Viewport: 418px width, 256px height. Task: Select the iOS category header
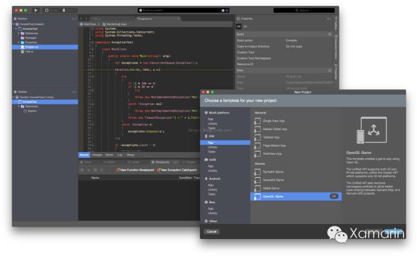(x=210, y=136)
